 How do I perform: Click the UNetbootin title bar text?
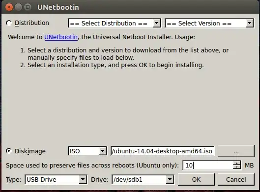point(58,7)
